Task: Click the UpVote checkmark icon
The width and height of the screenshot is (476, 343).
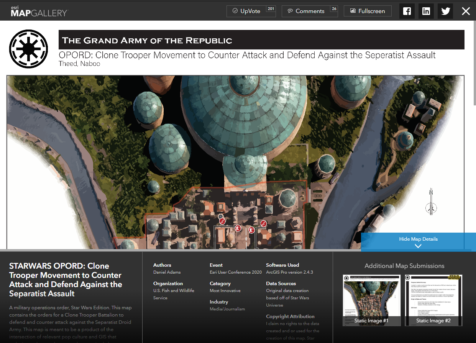Action: (x=235, y=11)
